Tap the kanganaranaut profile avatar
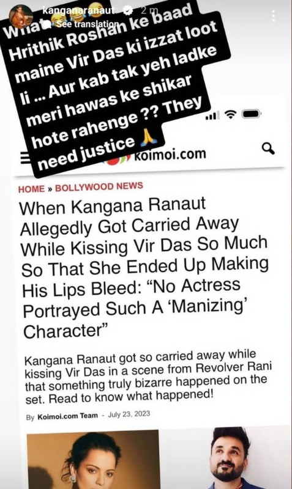Viewport: 292px width, 489px height. [x=21, y=17]
